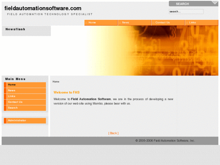Select Home in the Main Menu sidebar

click(x=25, y=85)
